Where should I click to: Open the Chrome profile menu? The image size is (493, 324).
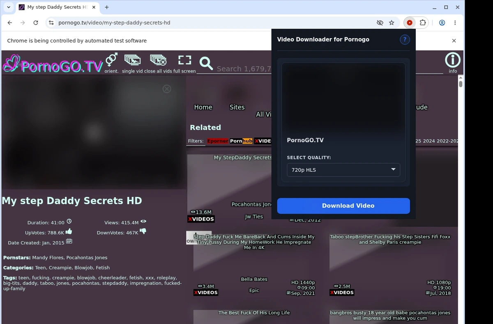point(442,23)
